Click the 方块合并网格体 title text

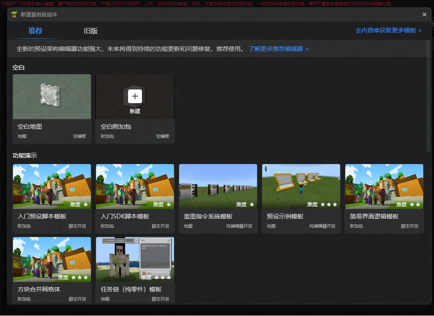(x=39, y=289)
